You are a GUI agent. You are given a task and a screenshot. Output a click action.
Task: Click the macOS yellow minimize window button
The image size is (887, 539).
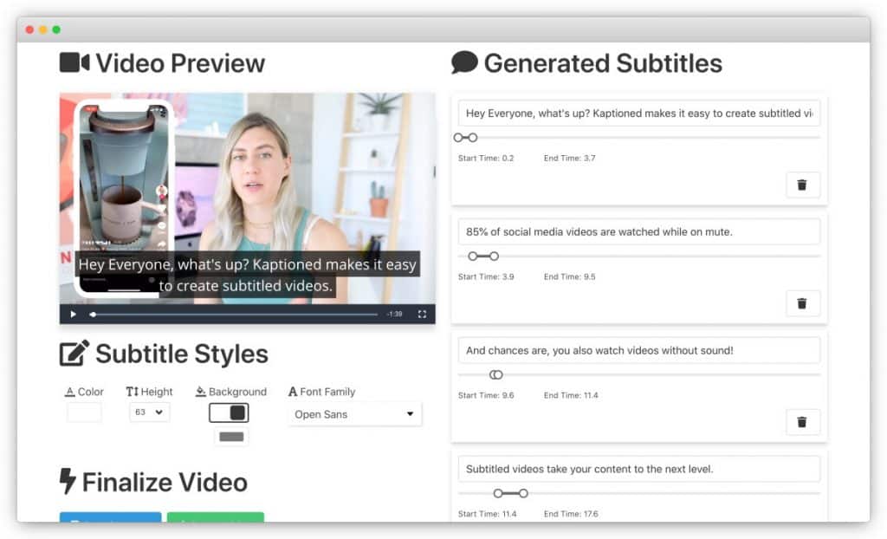click(x=43, y=29)
